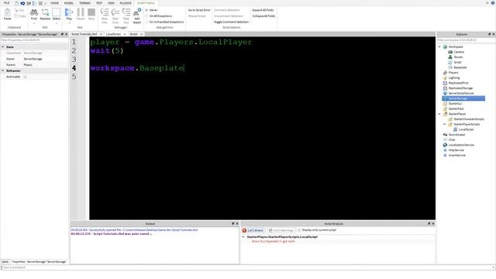Click Collapse All Folds
This screenshot has width=496, height=279.
point(263,15)
